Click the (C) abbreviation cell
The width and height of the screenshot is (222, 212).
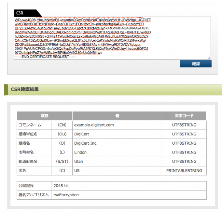tap(62, 171)
